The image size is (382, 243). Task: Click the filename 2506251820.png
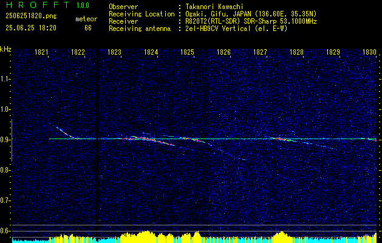click(31, 16)
